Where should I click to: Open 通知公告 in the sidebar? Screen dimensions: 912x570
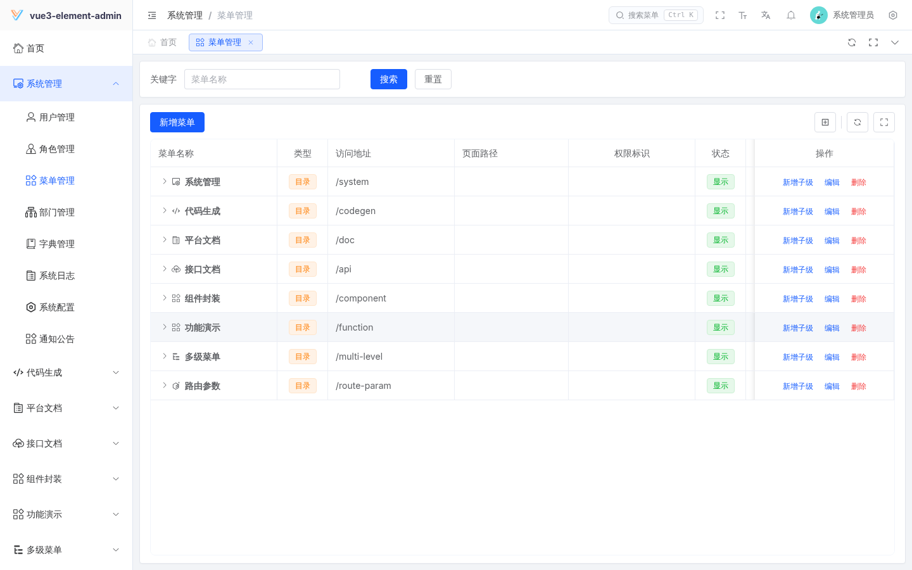click(x=66, y=339)
